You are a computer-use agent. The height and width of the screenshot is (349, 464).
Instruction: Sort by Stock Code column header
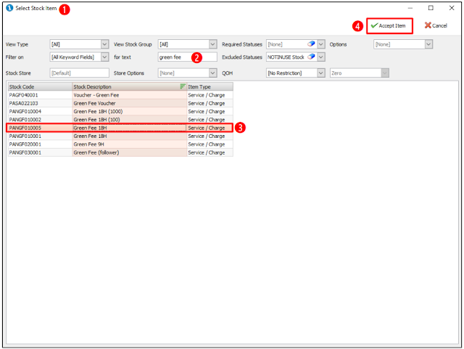[40, 87]
